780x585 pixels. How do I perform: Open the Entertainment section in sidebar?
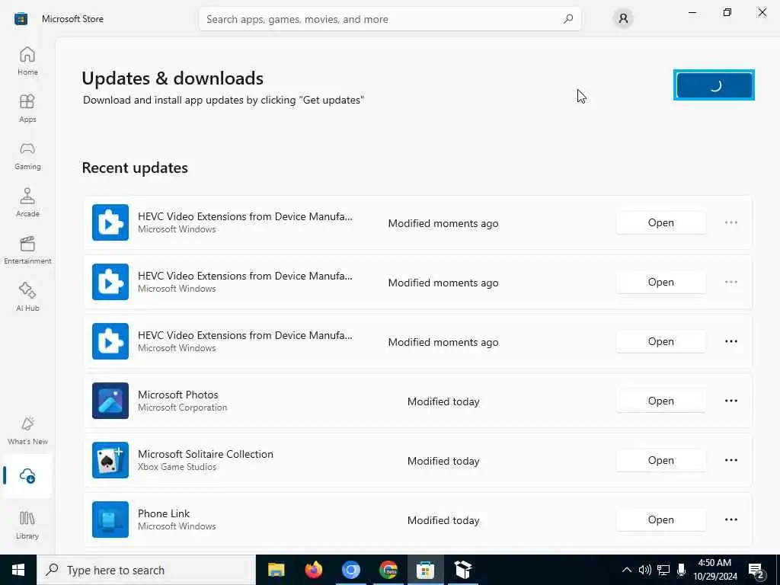pos(27,250)
